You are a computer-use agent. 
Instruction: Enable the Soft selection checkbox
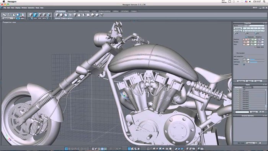245,56
